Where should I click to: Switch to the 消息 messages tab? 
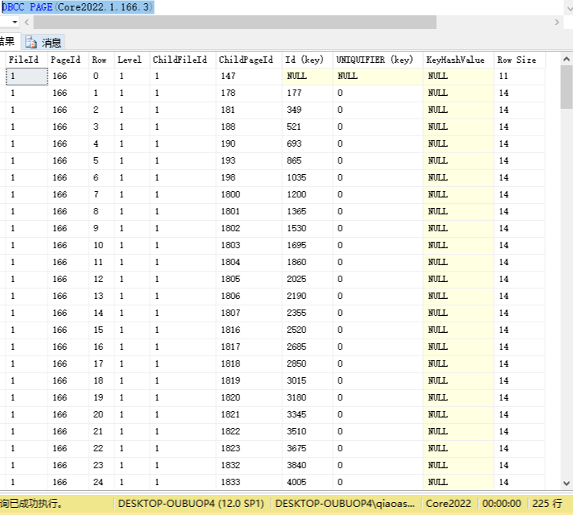(44, 43)
